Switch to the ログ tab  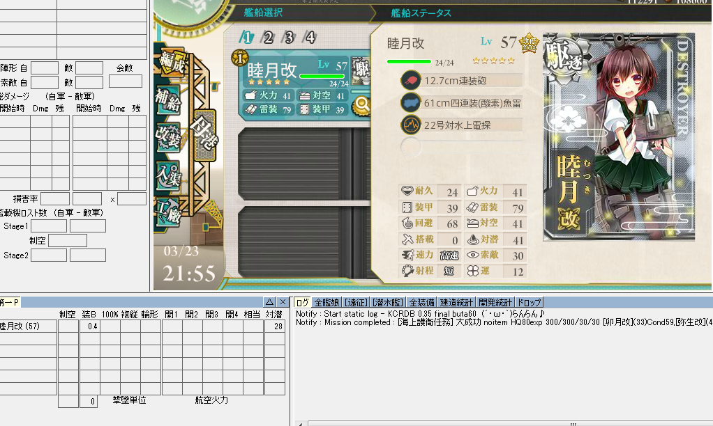pos(302,303)
